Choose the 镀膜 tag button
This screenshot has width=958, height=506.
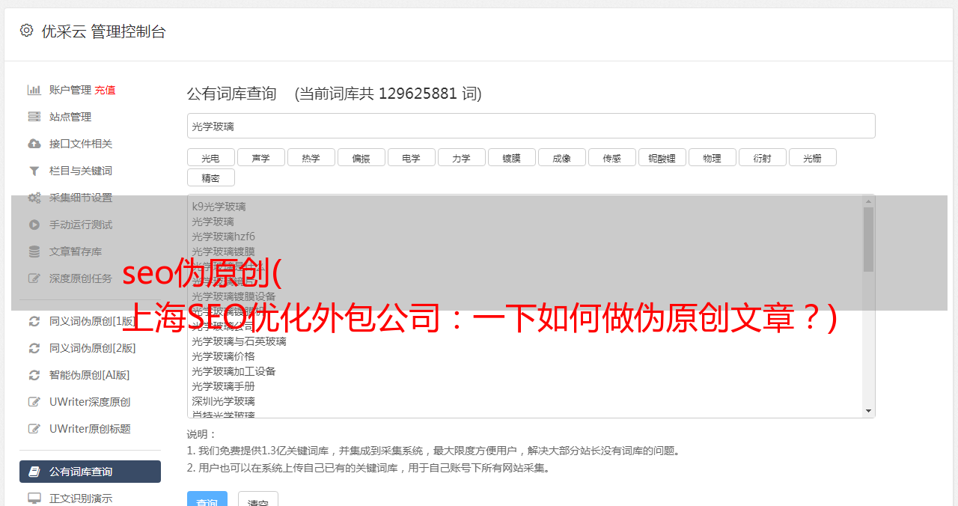pos(511,157)
